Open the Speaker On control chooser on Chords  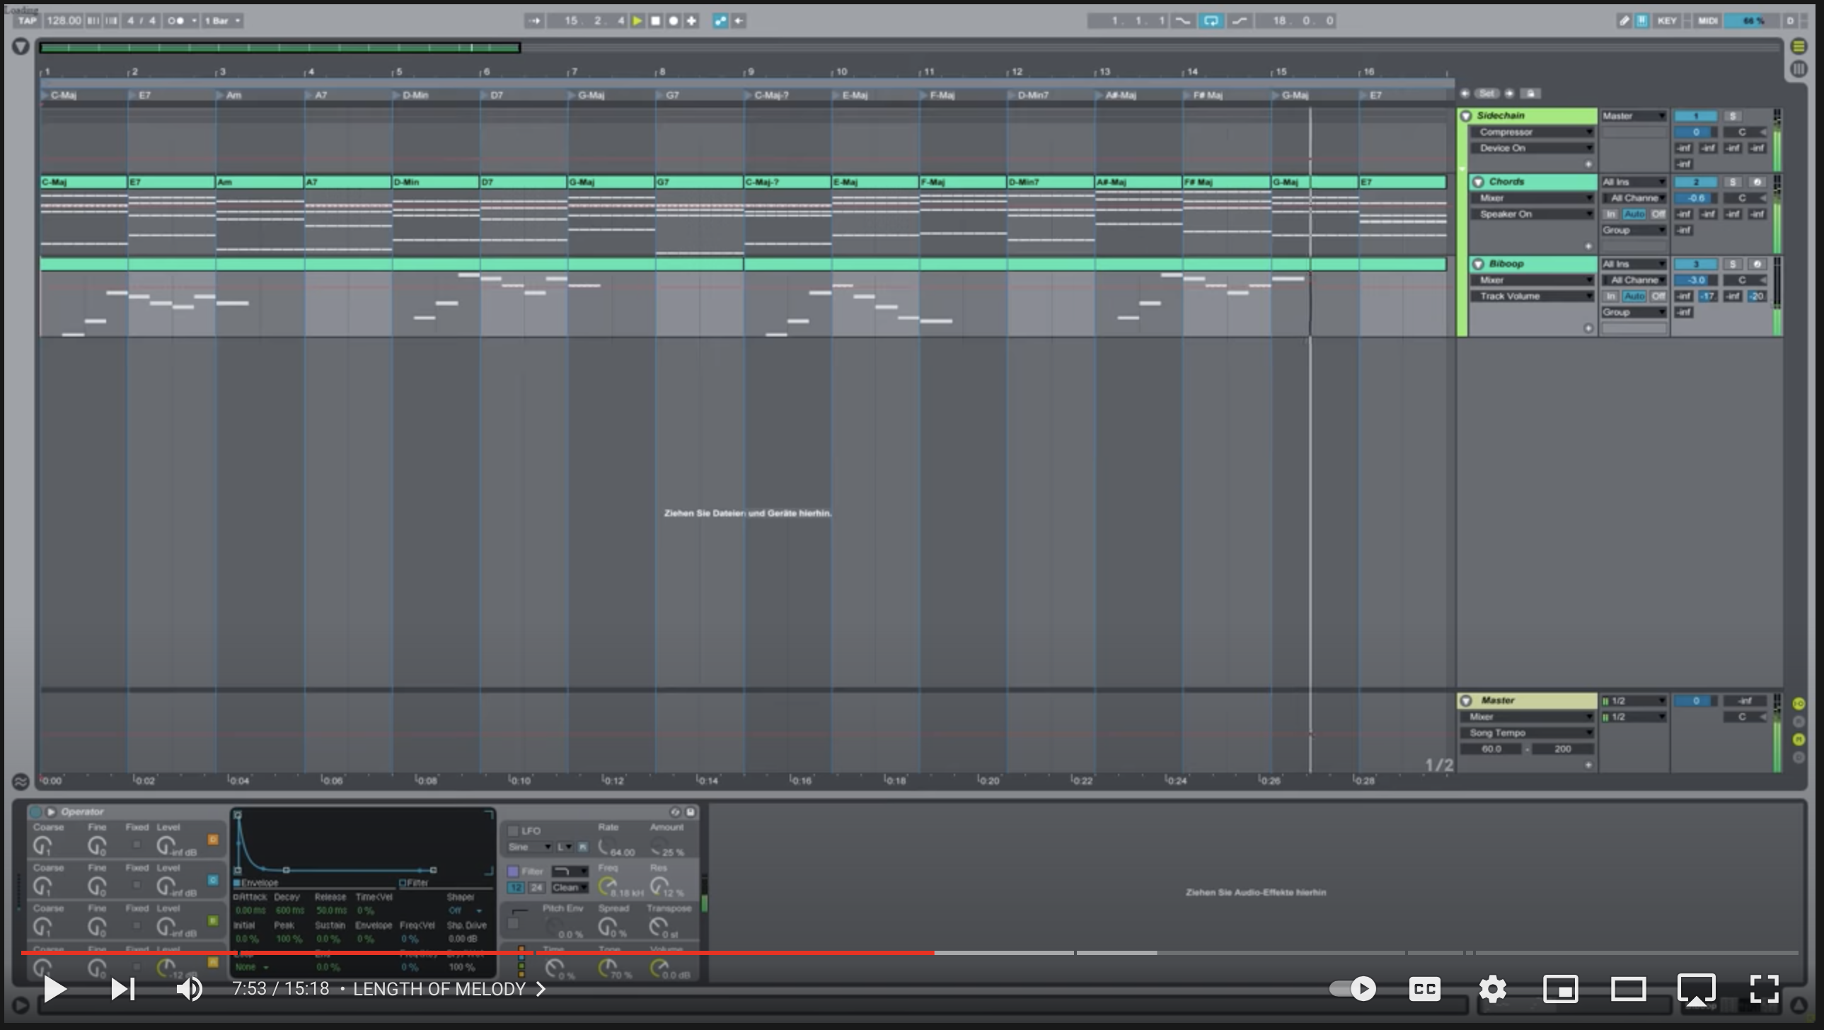tap(1532, 214)
